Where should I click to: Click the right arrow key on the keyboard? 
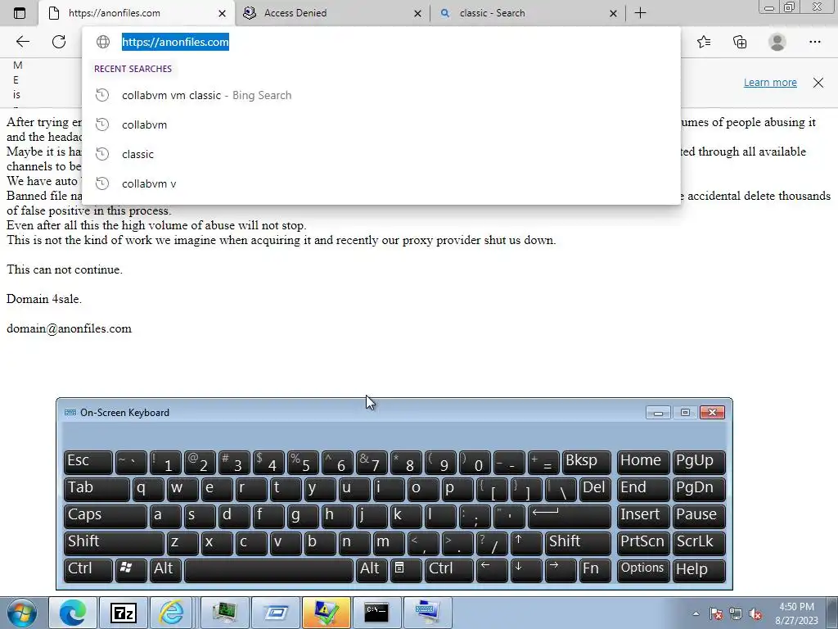coord(561,570)
